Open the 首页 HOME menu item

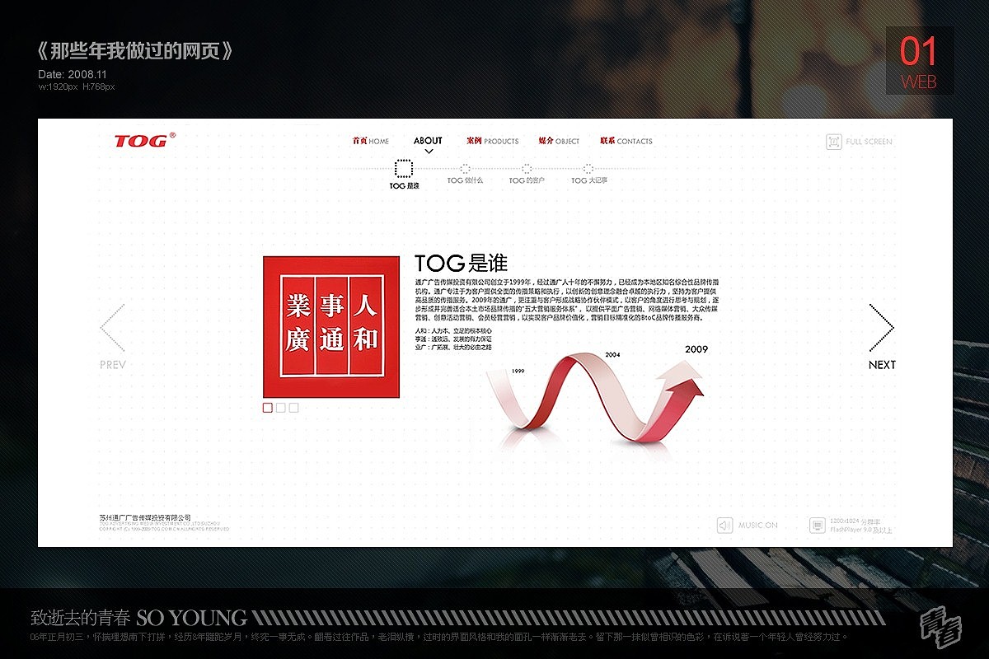coord(370,141)
